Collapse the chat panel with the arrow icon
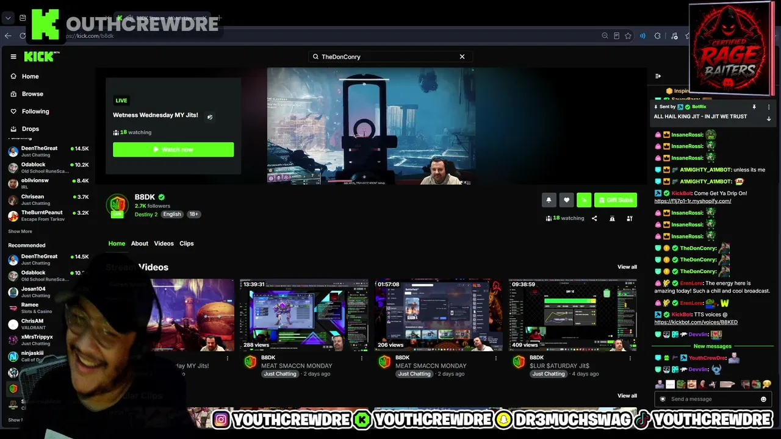Screen dimensions: 781x439 click(658, 76)
